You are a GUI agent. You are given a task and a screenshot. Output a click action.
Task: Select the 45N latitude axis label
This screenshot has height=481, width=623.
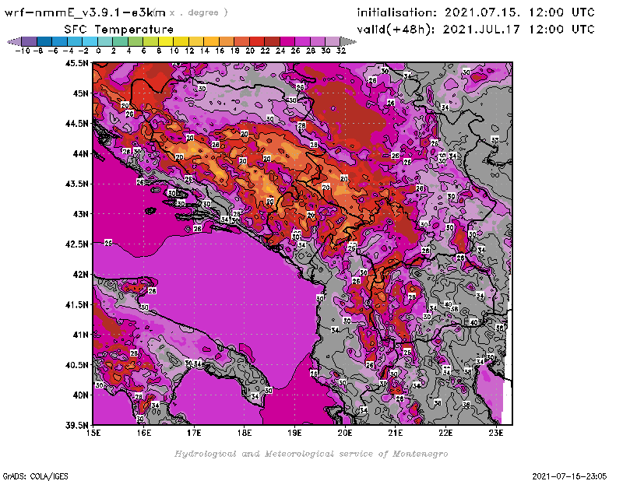click(x=80, y=93)
